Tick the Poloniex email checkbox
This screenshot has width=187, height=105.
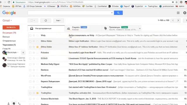coord(30,52)
